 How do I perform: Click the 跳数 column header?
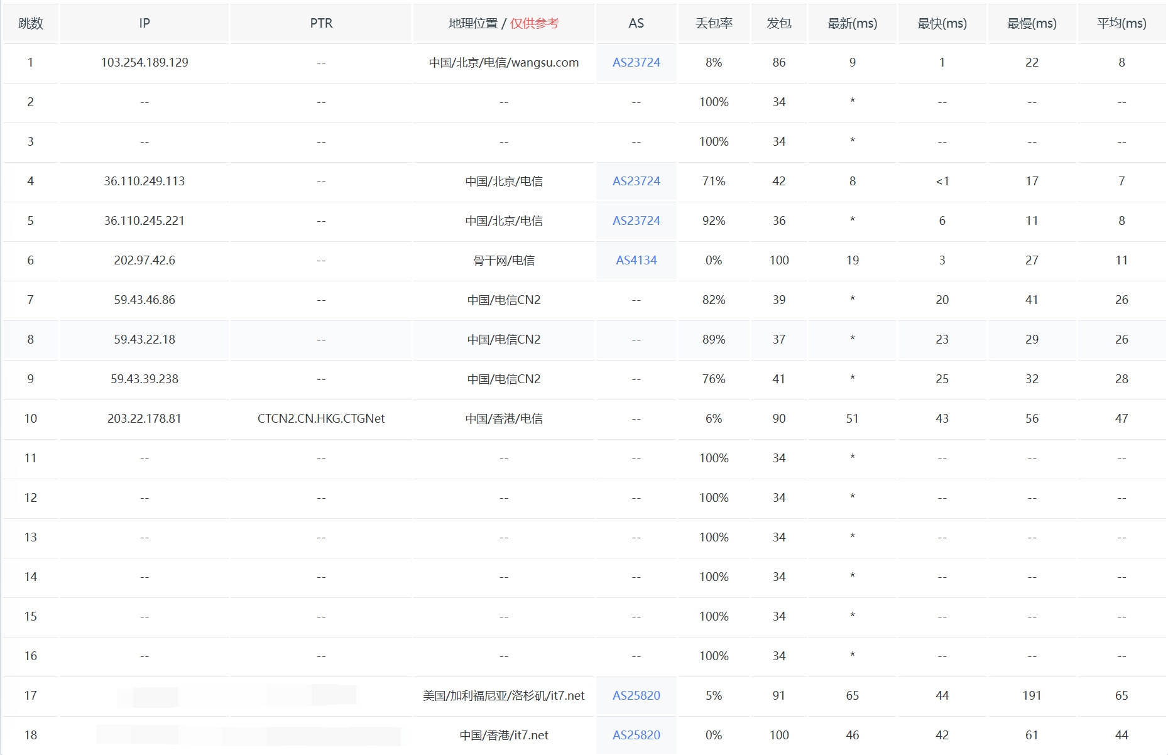tap(31, 23)
